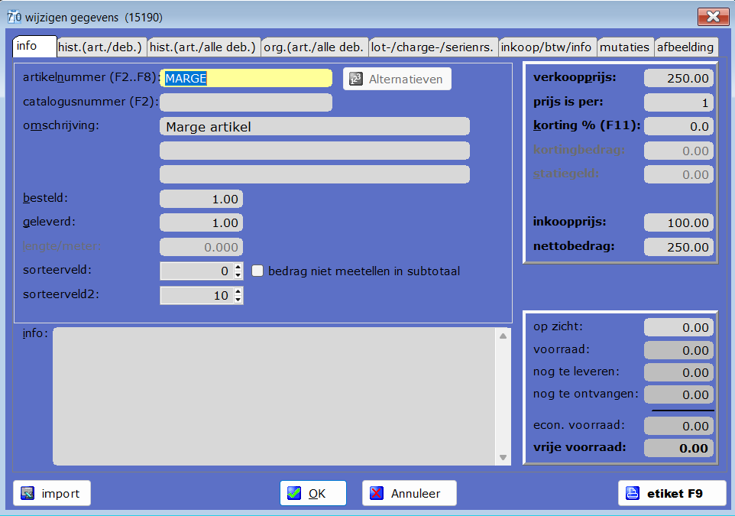This screenshot has width=735, height=516.
Task: Switch to the hist.(art./deb.) tab
Action: [102, 47]
